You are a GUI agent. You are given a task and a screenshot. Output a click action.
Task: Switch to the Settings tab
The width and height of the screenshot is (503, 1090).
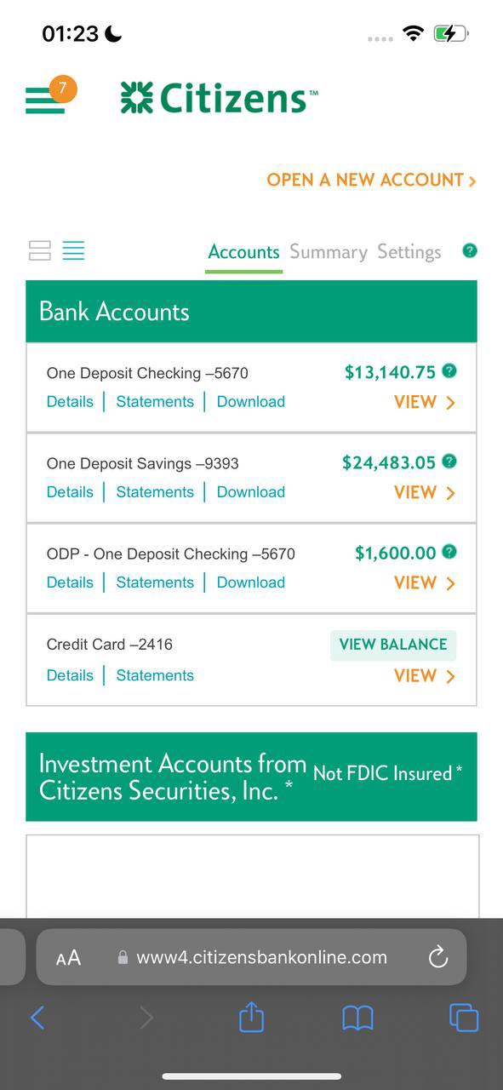coord(409,252)
